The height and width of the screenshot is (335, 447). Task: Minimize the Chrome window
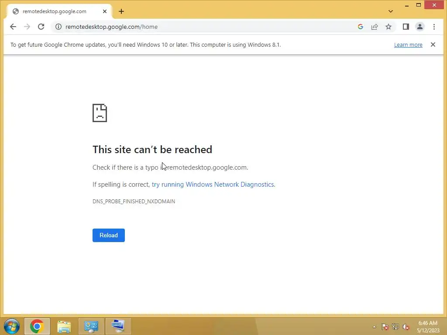click(407, 5)
